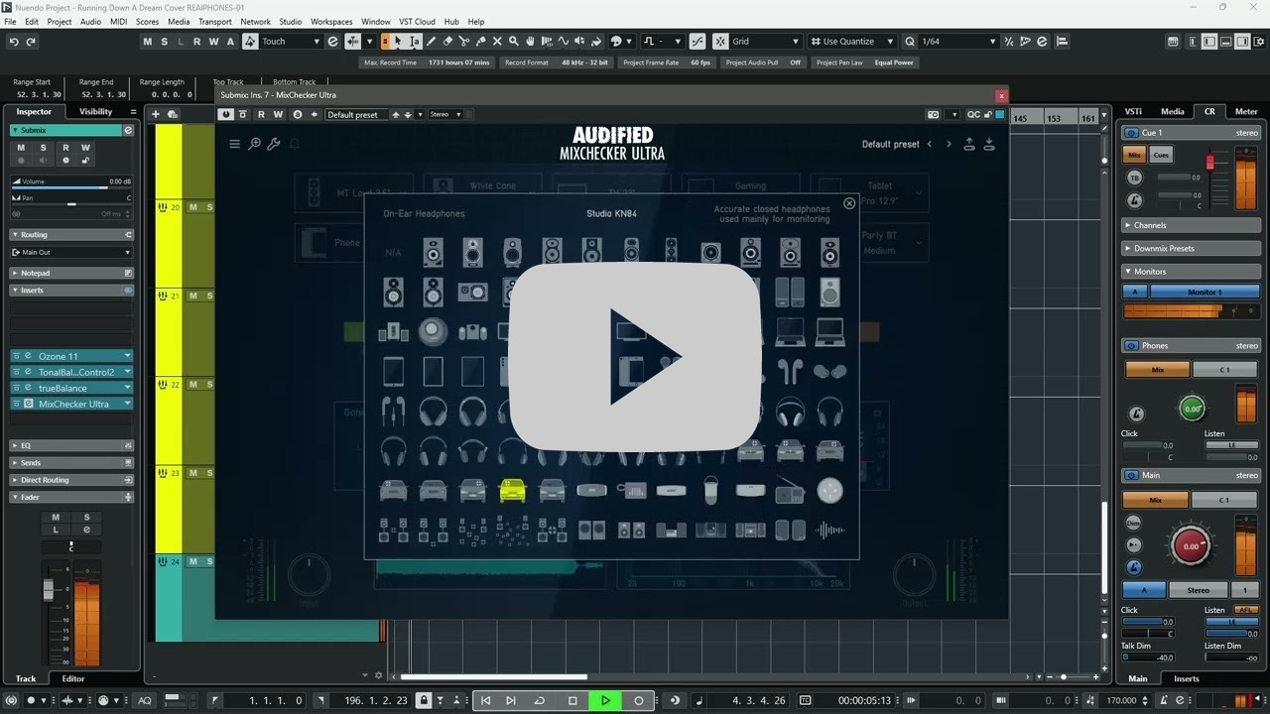Click the tempo value 170.000 field
The image size is (1270, 714).
click(x=1121, y=700)
